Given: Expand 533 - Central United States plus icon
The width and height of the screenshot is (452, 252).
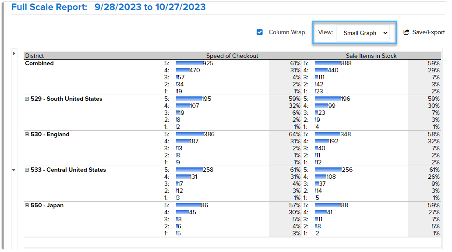Looking at the screenshot, I should [27, 170].
